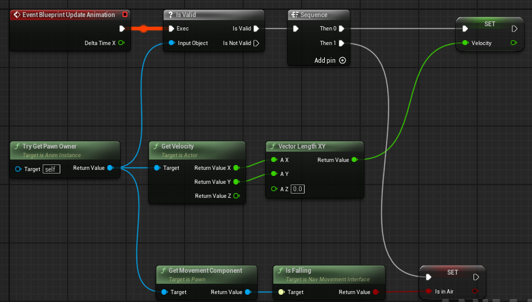Click the A Z value field showing 0.0

[297, 189]
